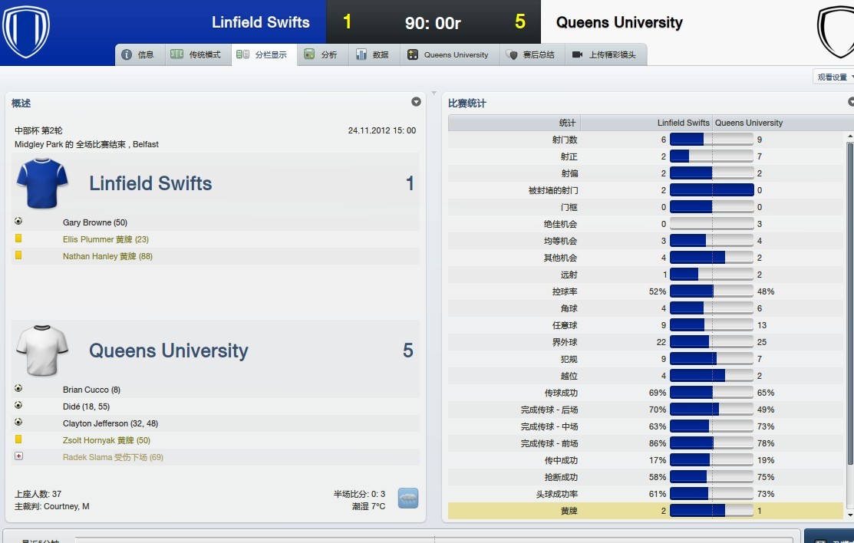Click the Linfield Swifts blue shirt icon
The width and height of the screenshot is (854, 543).
42,183
